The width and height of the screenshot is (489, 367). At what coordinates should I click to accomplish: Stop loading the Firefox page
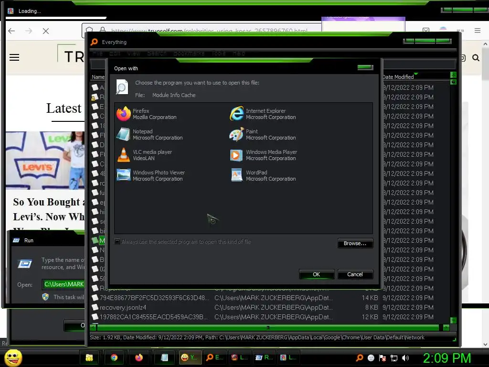45,31
